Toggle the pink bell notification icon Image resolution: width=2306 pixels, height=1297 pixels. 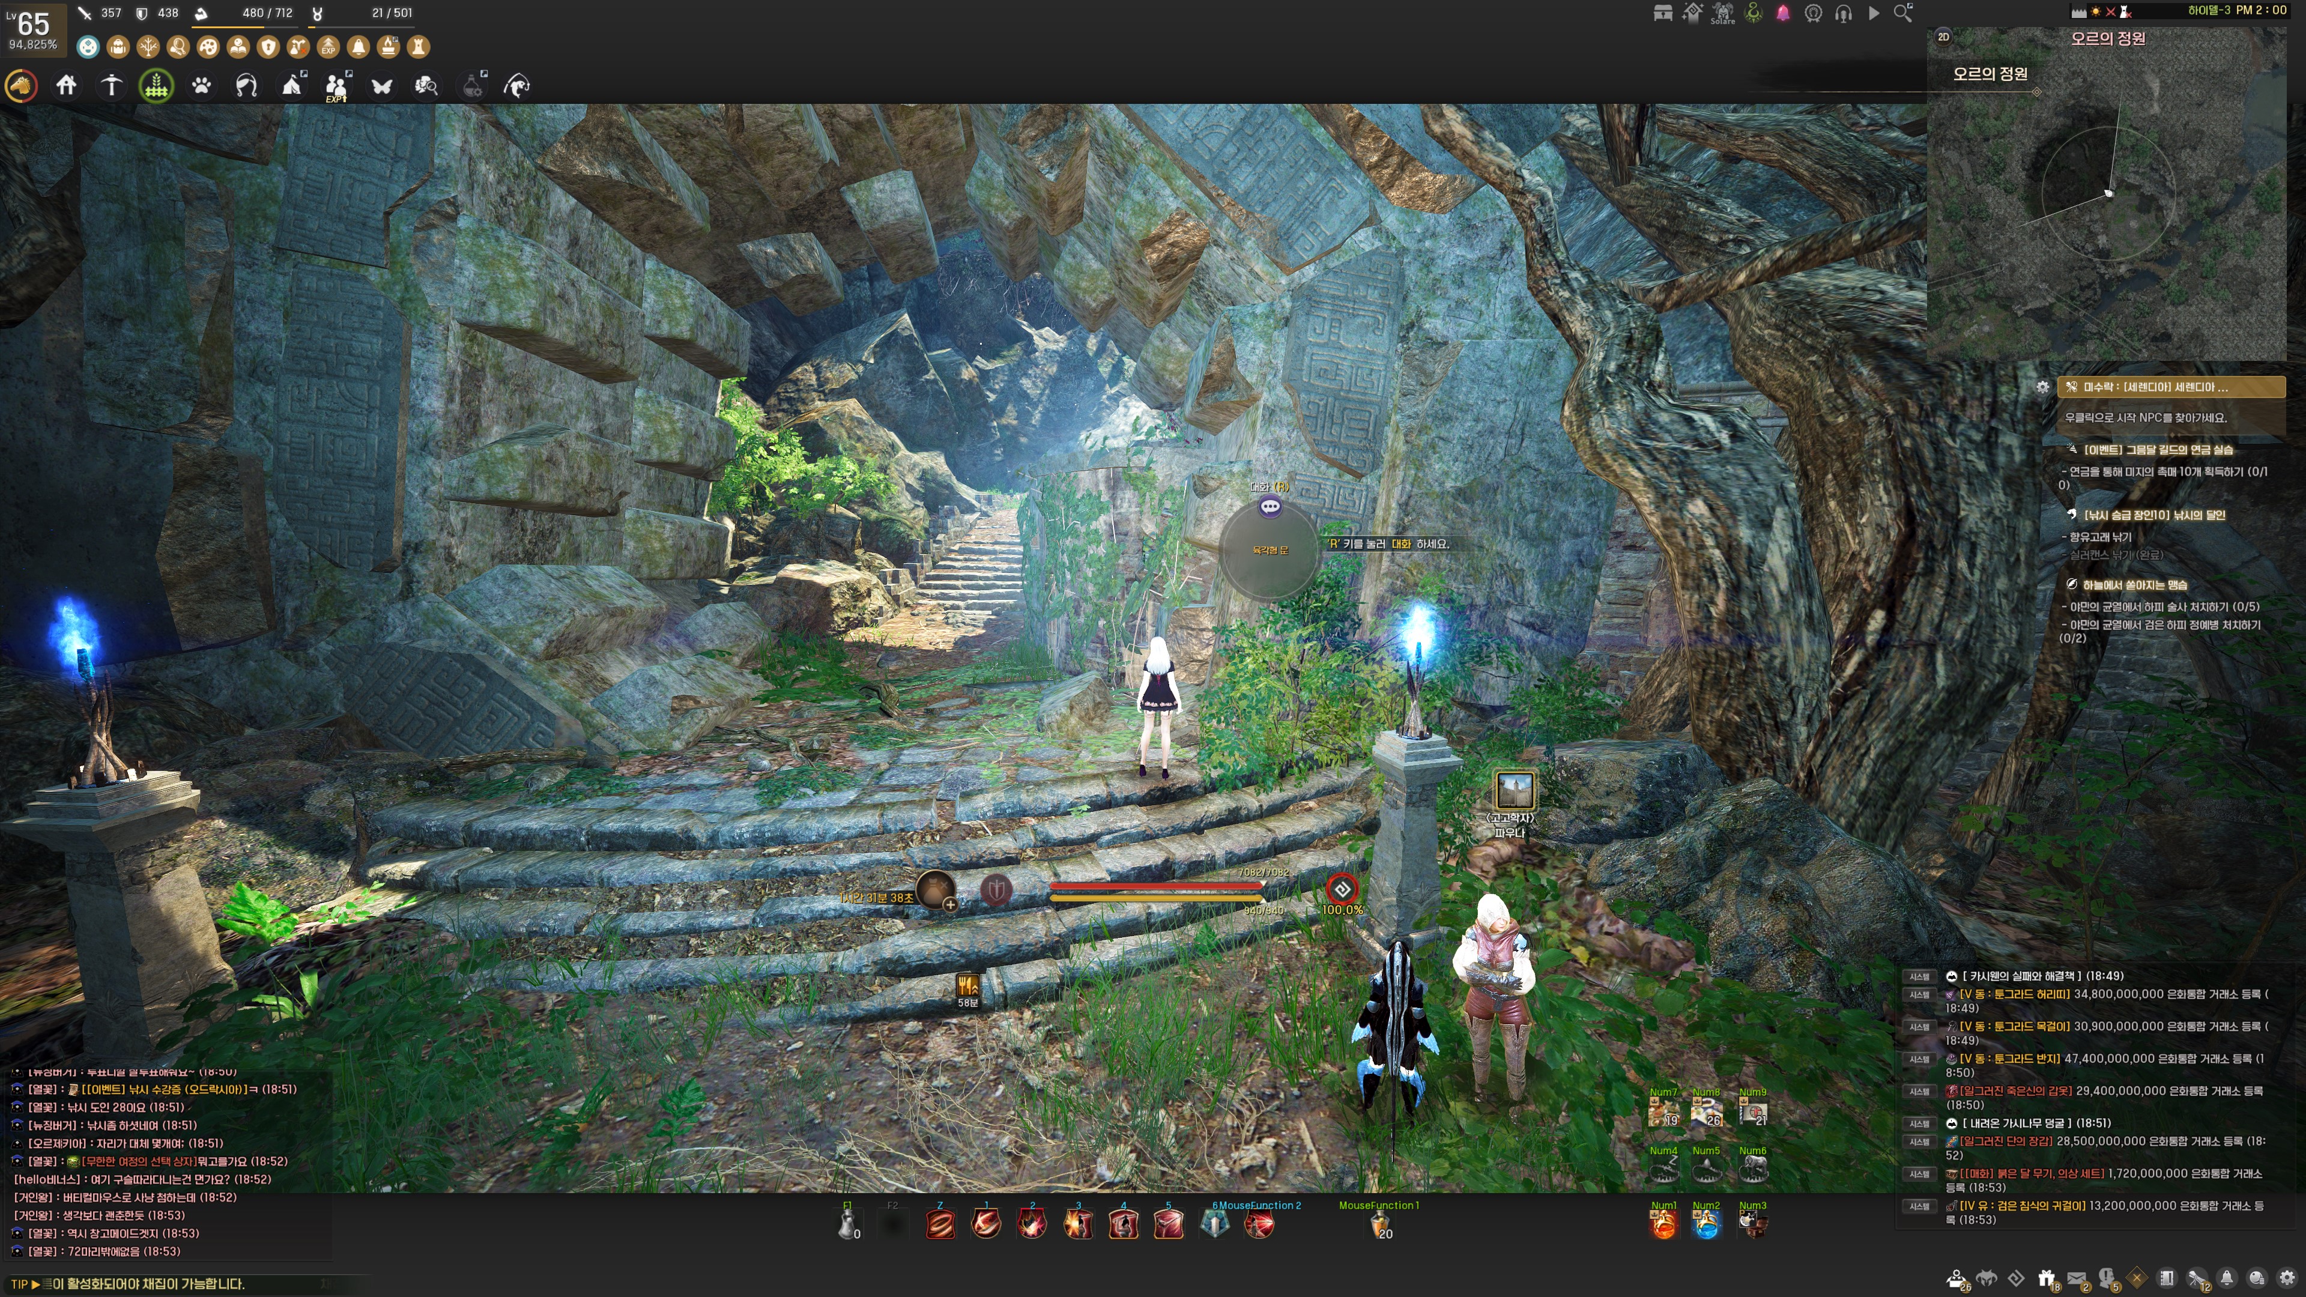pos(1782,13)
